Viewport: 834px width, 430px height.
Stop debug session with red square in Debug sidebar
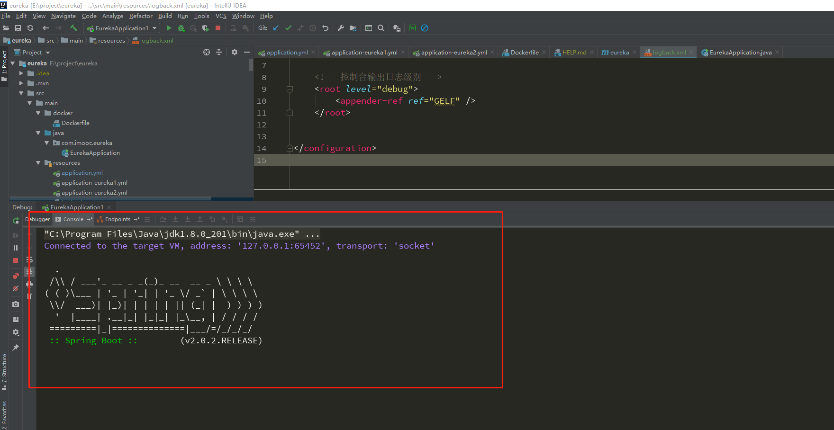point(16,260)
